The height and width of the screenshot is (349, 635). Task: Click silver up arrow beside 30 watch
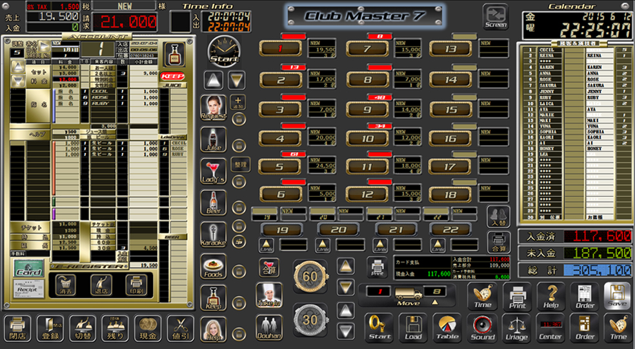click(x=345, y=310)
